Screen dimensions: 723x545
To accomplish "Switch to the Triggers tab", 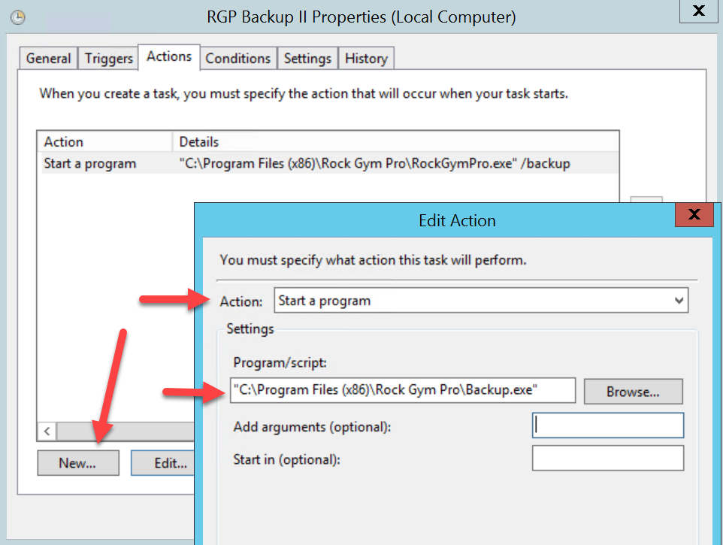I will coord(108,59).
